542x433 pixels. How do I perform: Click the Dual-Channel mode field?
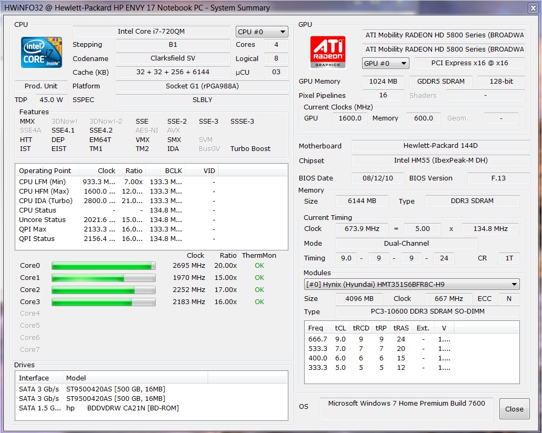406,244
